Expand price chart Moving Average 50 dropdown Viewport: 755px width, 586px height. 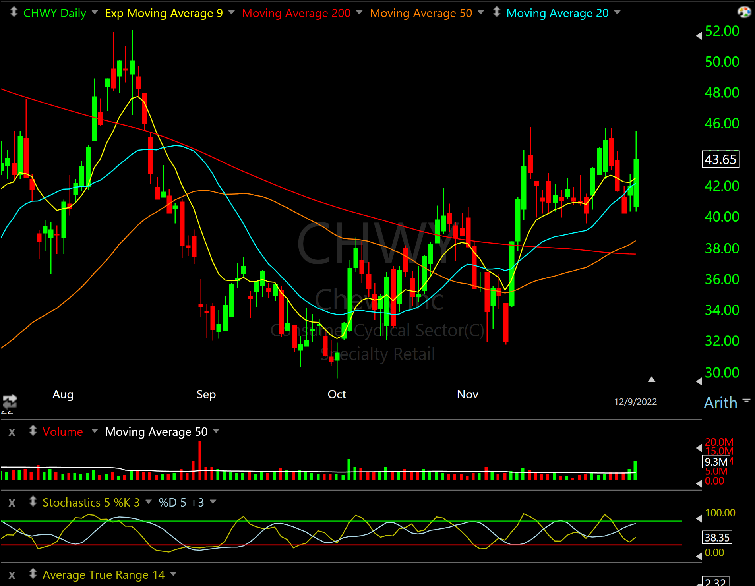tap(481, 13)
